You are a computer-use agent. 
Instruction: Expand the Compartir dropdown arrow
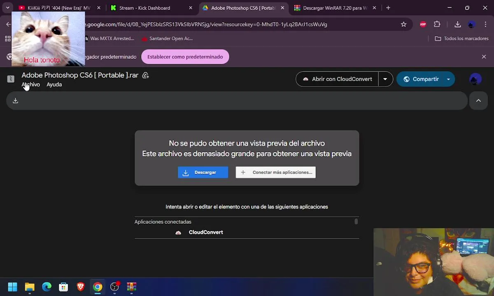pyautogui.click(x=448, y=79)
